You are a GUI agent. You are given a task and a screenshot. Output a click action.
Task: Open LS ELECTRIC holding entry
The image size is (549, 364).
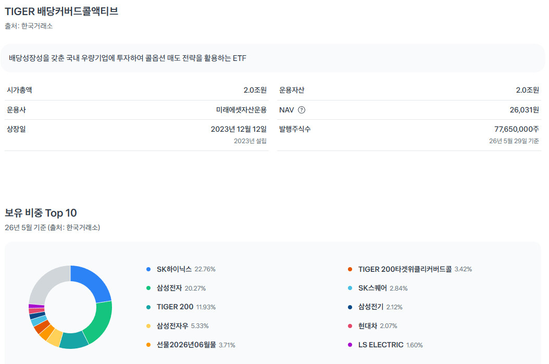381,345
